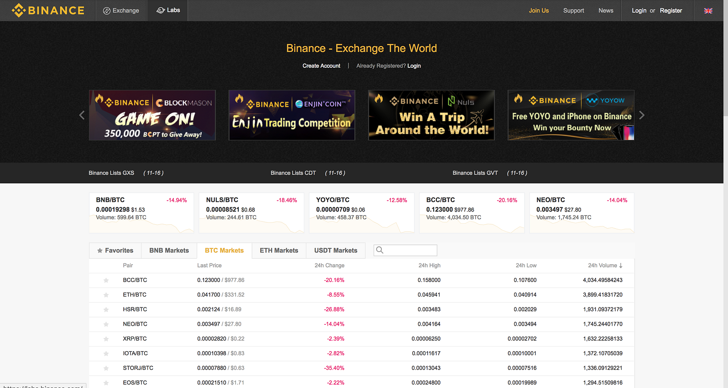
Task: Switch to the BNB Markets tab
Action: (x=169, y=251)
